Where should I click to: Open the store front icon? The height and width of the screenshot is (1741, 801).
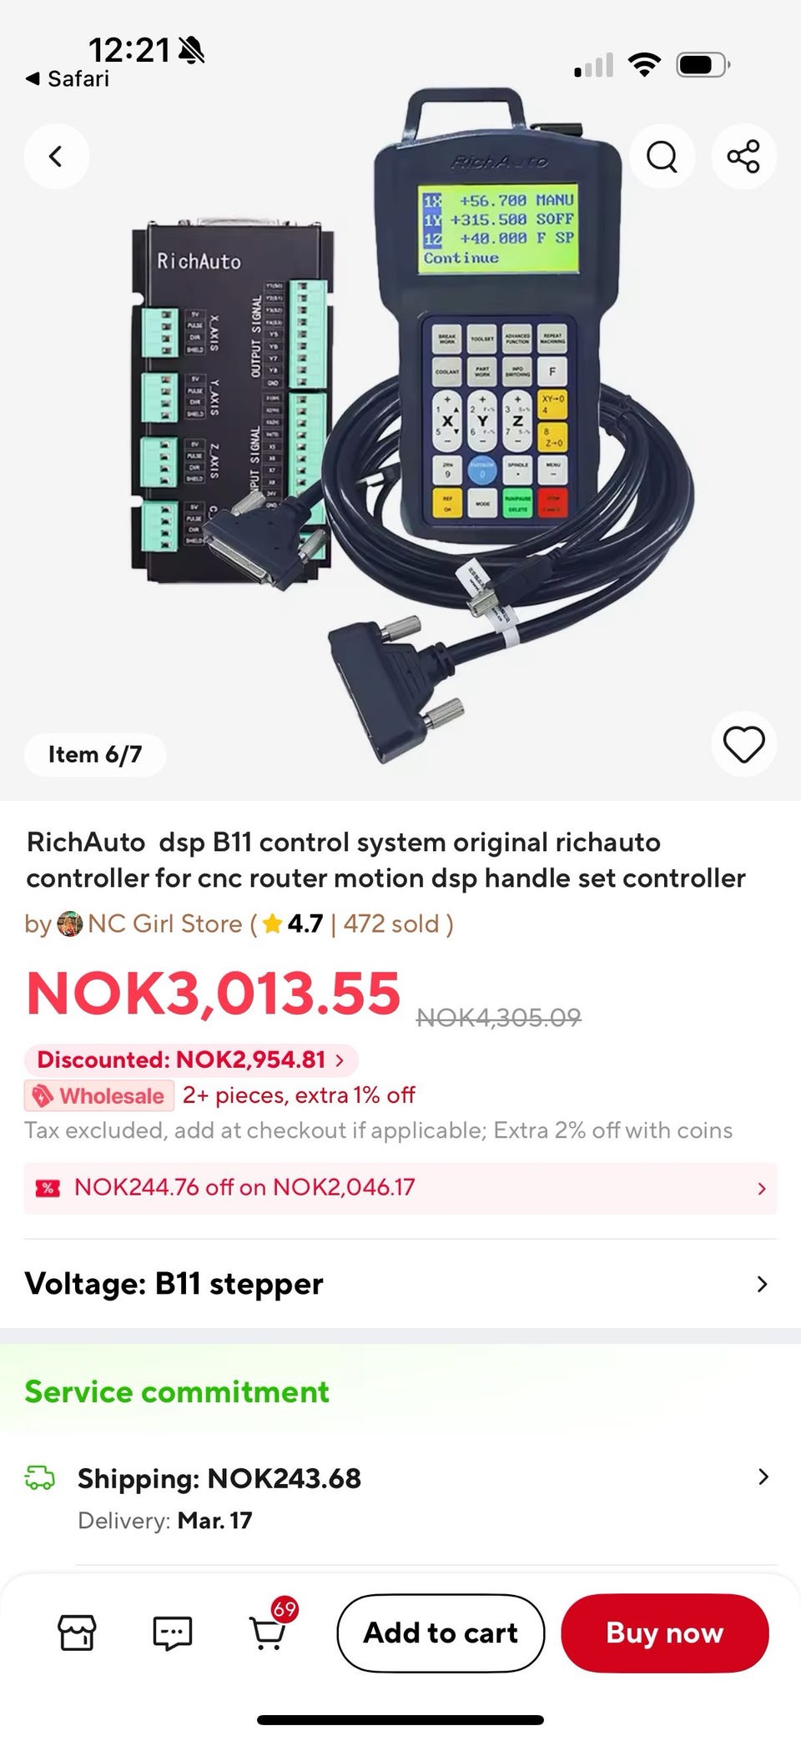tap(77, 1633)
